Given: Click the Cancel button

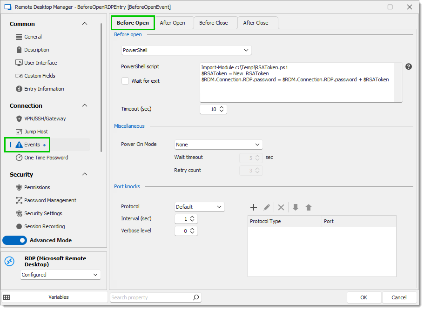Looking at the screenshot, I should click(x=399, y=297).
